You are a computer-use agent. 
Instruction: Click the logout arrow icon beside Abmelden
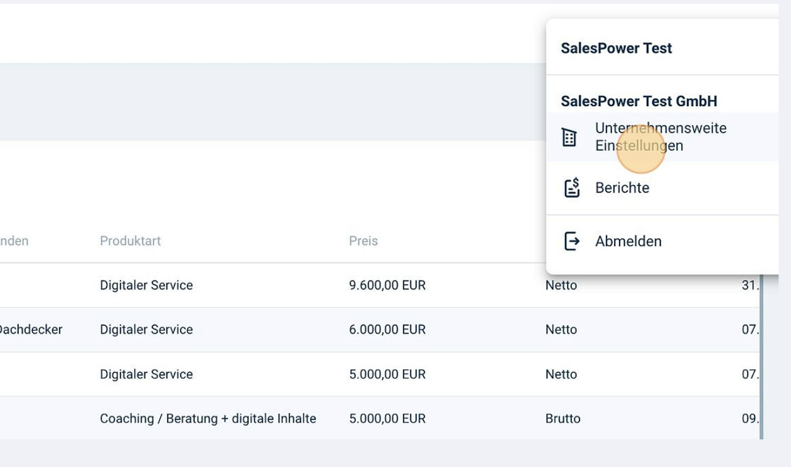571,241
